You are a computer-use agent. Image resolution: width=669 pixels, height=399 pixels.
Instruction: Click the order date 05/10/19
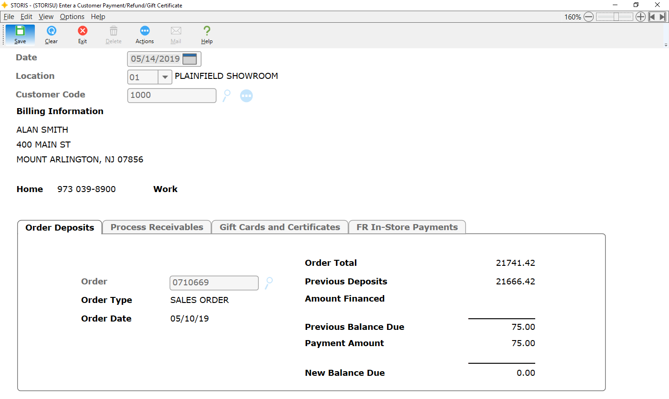(190, 319)
